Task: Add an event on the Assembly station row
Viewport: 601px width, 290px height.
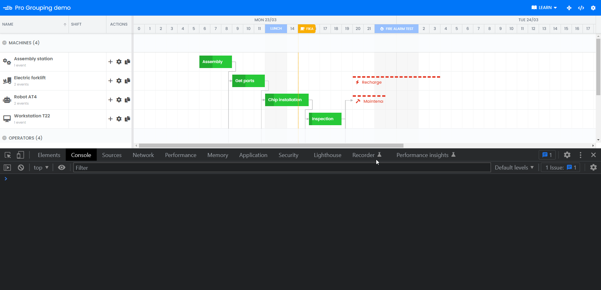Action: click(110, 61)
